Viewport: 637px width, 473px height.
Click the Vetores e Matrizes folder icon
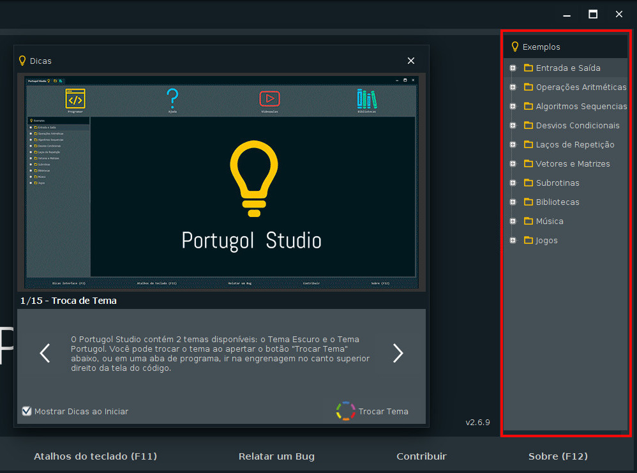click(528, 163)
